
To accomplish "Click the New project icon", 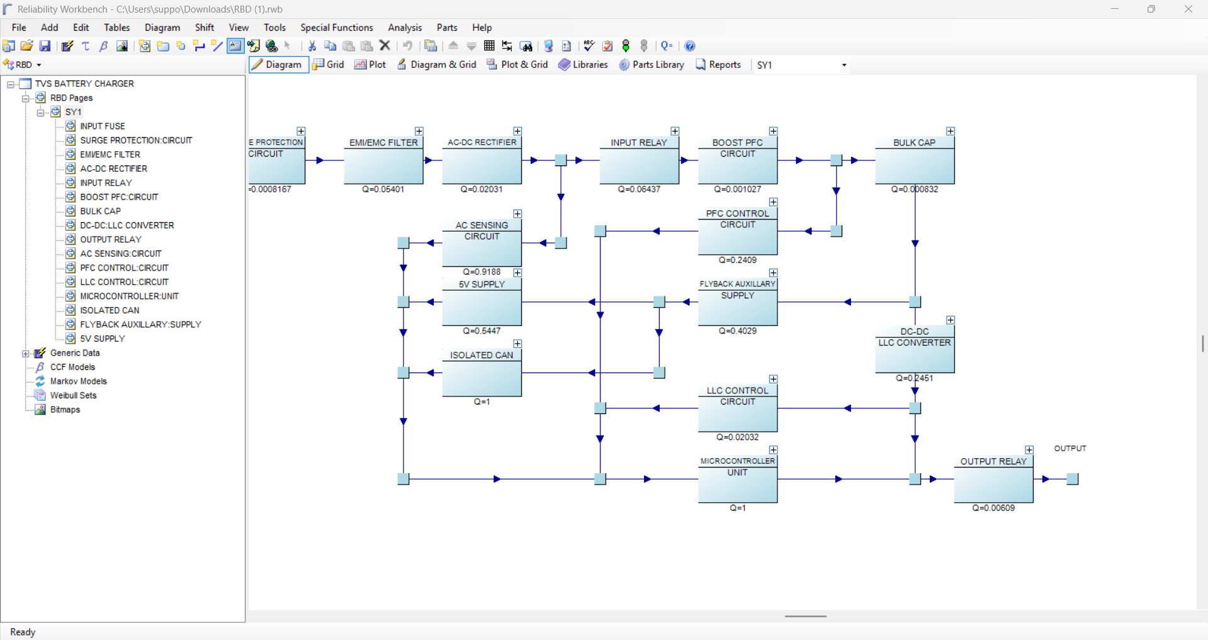I will [9, 46].
